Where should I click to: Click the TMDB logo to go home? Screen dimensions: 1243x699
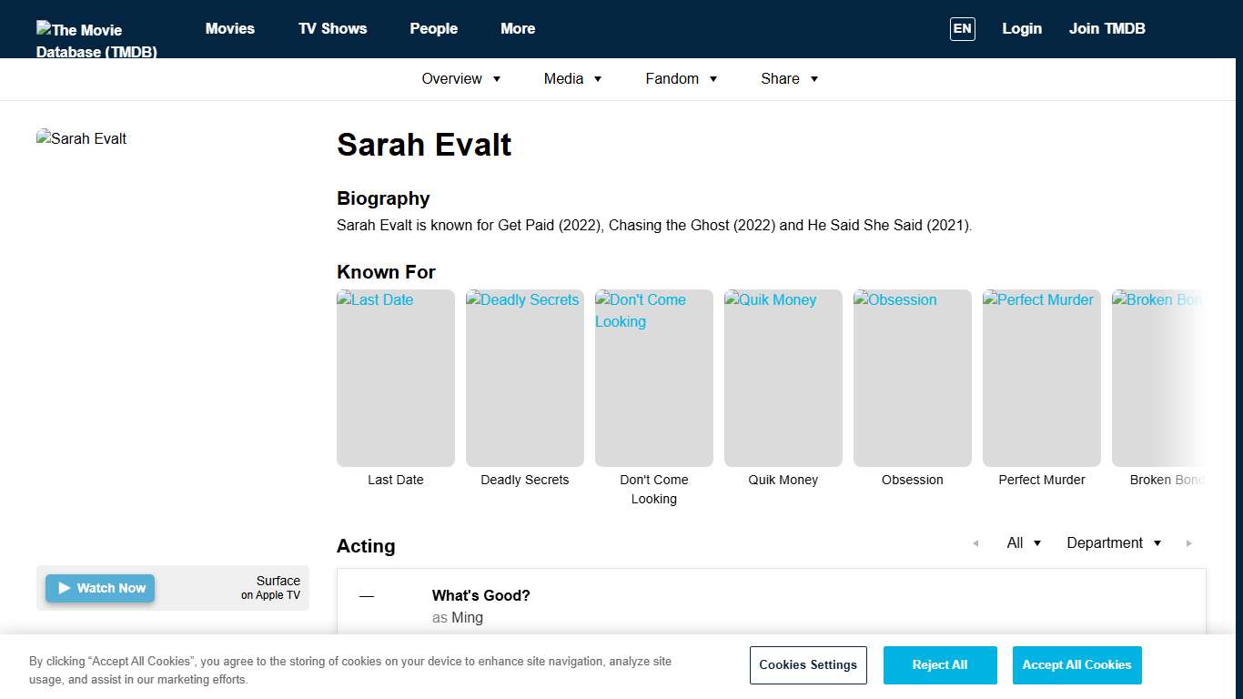96,29
